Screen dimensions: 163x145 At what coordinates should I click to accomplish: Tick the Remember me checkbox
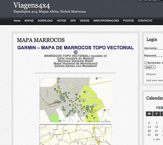pos(145,63)
